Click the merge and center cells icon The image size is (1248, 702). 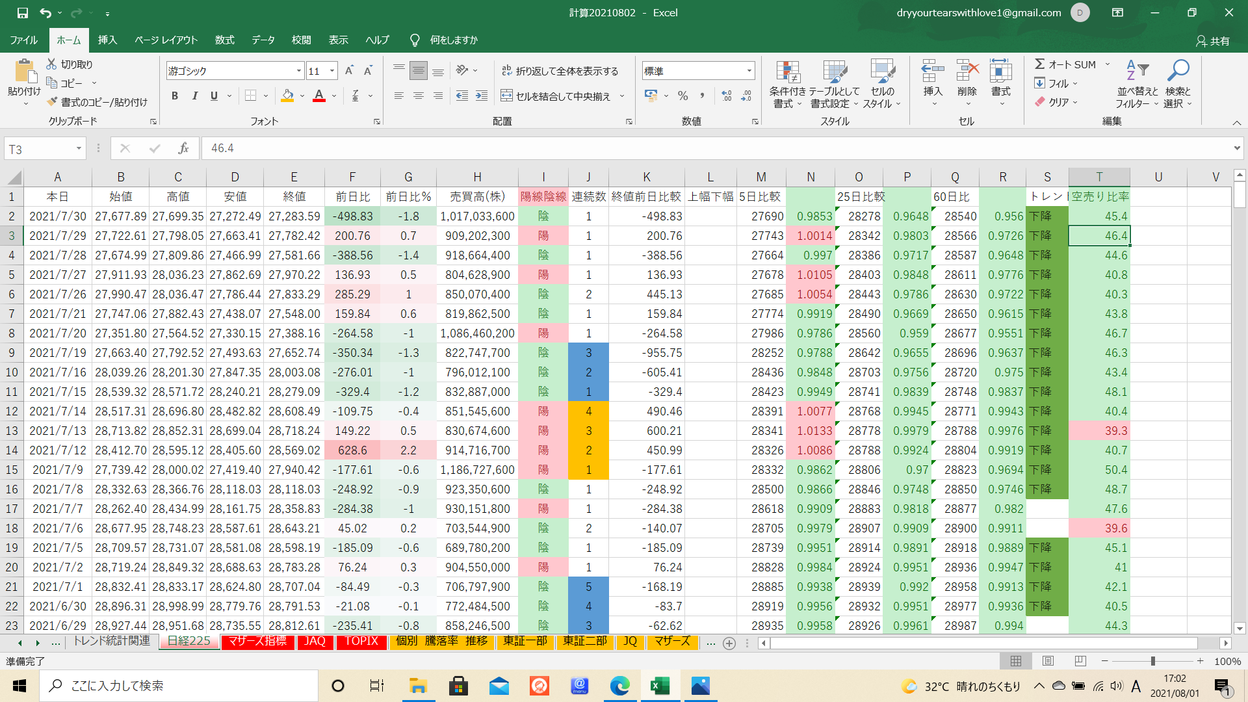[507, 96]
